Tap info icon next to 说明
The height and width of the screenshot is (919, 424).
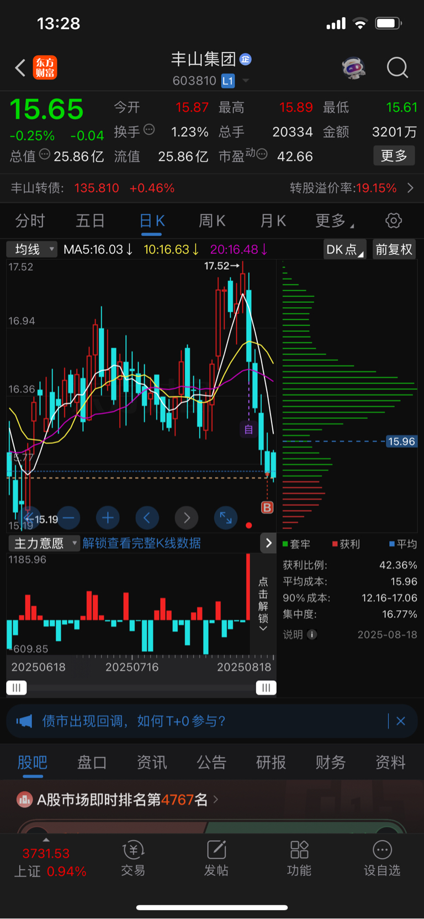pyautogui.click(x=312, y=634)
